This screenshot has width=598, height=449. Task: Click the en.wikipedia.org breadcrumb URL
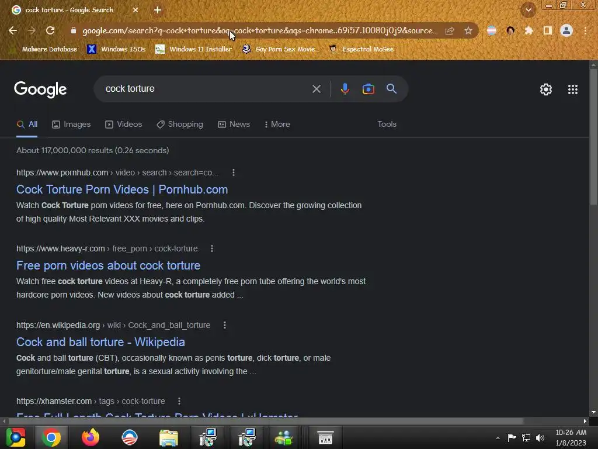pos(113,325)
